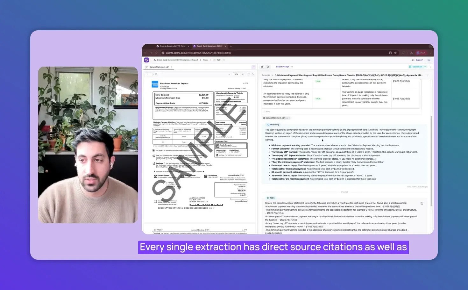Select the SampleStatement.pdf file tab
Viewport: 468px width, 290px height.
pos(159,67)
